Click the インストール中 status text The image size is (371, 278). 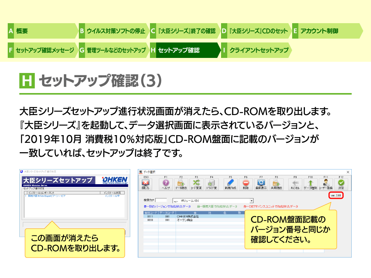(112, 196)
